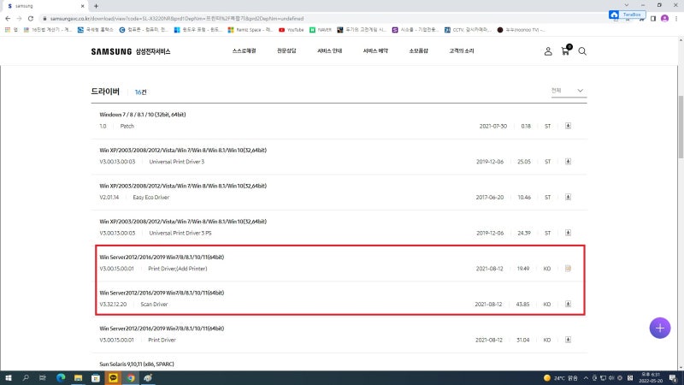Image resolution: width=684 pixels, height=385 pixels.
Task: Open the 서비스 예약 menu
Action: (x=375, y=51)
